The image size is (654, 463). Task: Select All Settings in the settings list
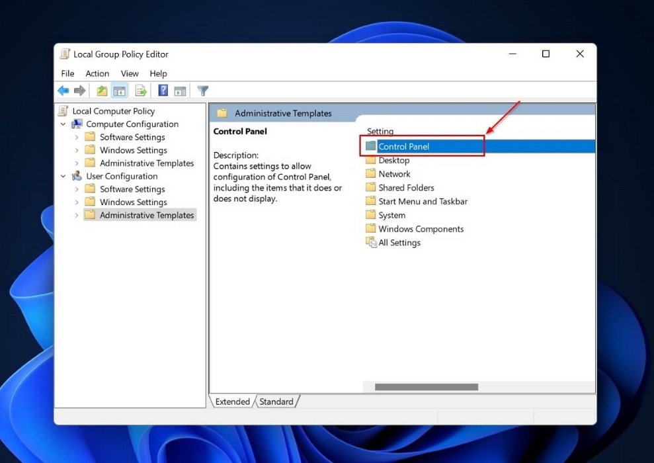point(399,242)
